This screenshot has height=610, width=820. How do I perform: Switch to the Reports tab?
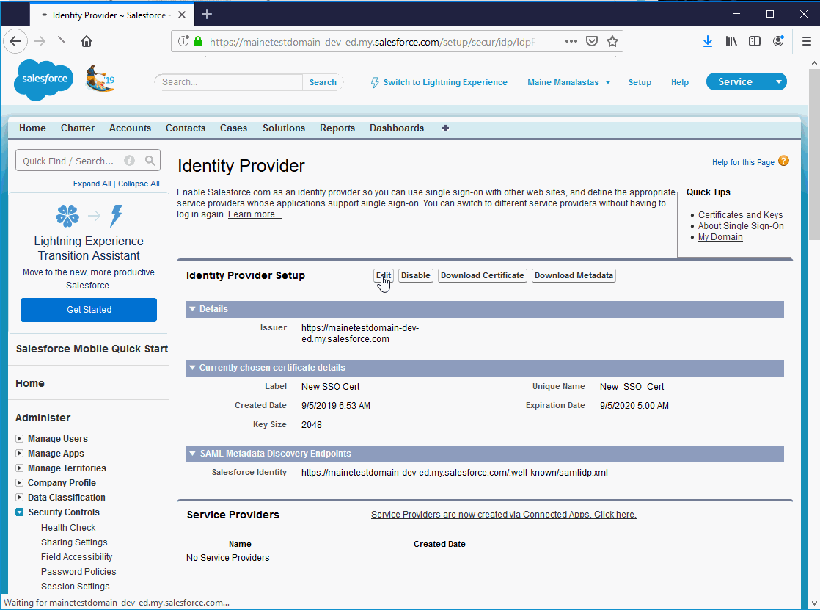337,128
